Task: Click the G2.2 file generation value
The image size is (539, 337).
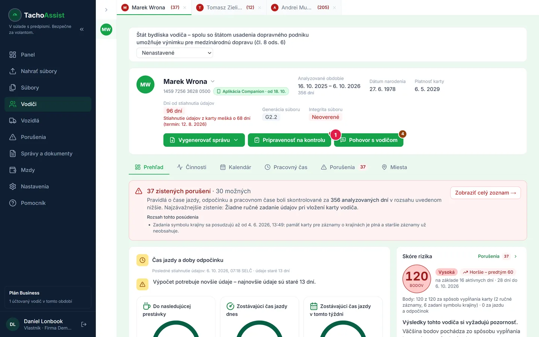Action: pyautogui.click(x=271, y=117)
